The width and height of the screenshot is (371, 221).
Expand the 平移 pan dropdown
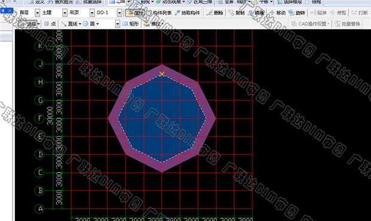[x=272, y=2]
